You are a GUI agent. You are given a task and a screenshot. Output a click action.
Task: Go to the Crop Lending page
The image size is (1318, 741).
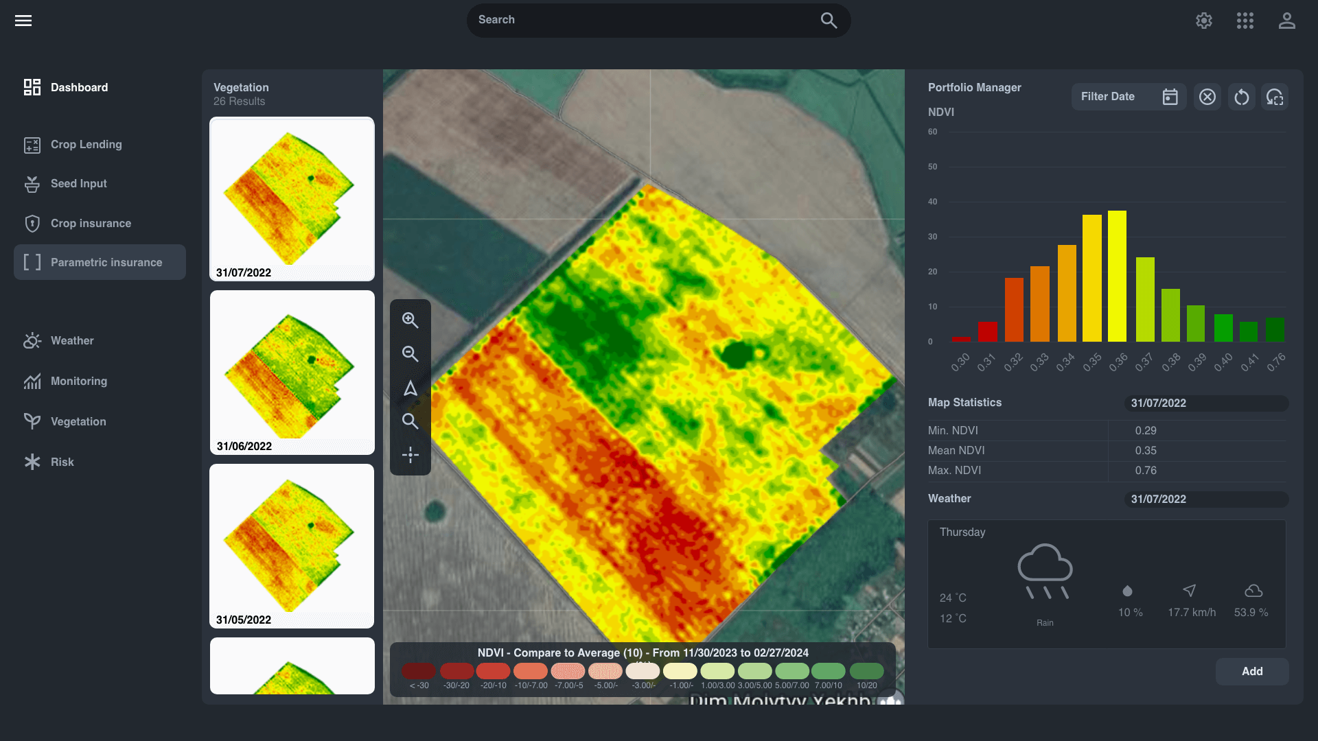pos(86,145)
